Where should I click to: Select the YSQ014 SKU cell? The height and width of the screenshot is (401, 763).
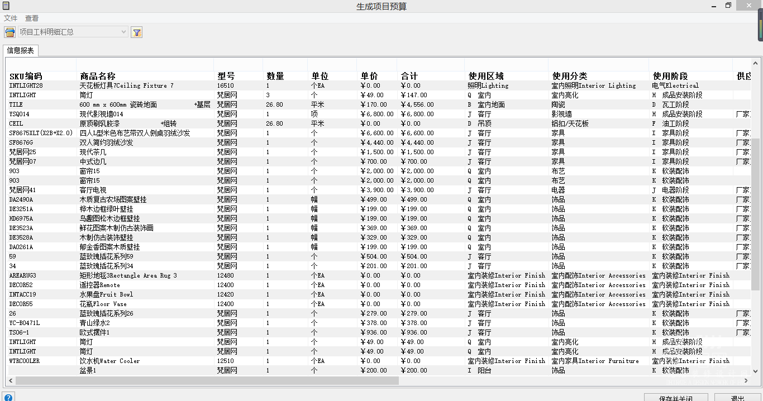(20, 114)
